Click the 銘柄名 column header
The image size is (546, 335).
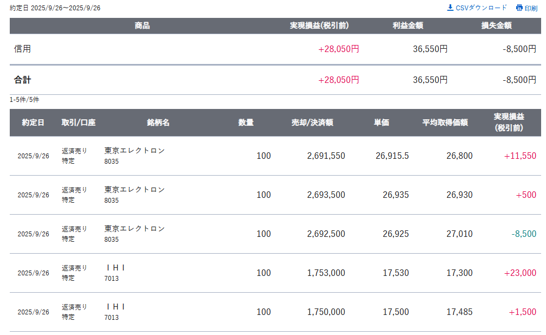click(158, 123)
